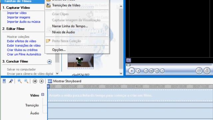Image resolution: width=213 pixels, height=120 pixels.
Task: Switch view with Mostrar Storyboard button
Action: [65, 81]
